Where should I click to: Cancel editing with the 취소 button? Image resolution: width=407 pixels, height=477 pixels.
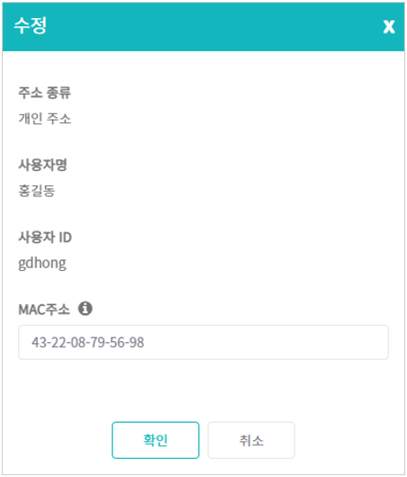point(251,440)
